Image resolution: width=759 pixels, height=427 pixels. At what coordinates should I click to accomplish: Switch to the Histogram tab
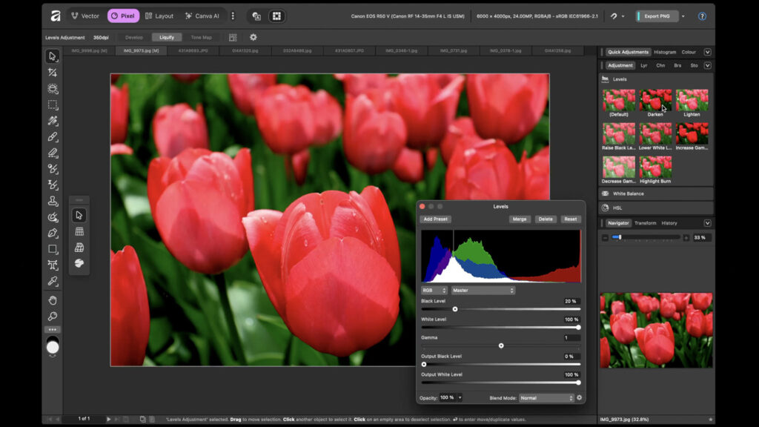click(663, 52)
